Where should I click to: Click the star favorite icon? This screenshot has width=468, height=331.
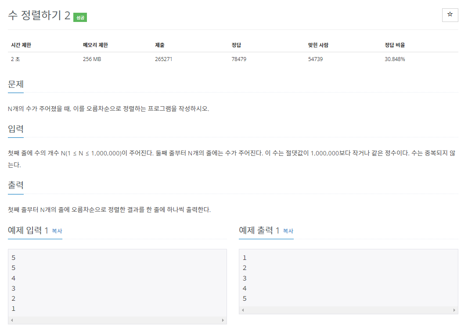point(450,14)
